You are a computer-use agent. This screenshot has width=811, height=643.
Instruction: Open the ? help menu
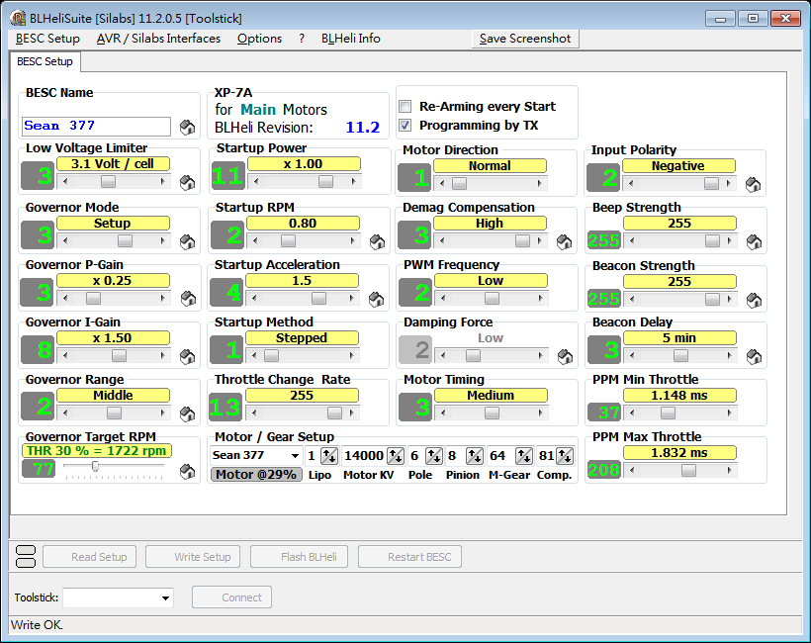302,39
